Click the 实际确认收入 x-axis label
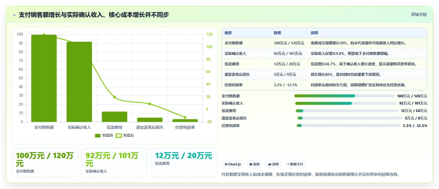Viewport: 439px width, 189px height. (79, 127)
